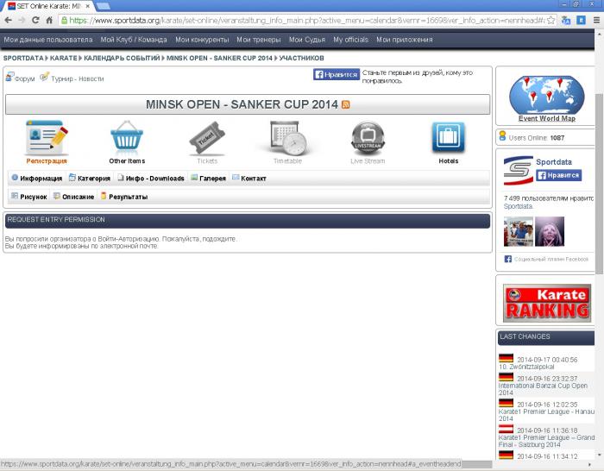Bookmark page with star icon
The image size is (604, 471).
pyautogui.click(x=551, y=20)
